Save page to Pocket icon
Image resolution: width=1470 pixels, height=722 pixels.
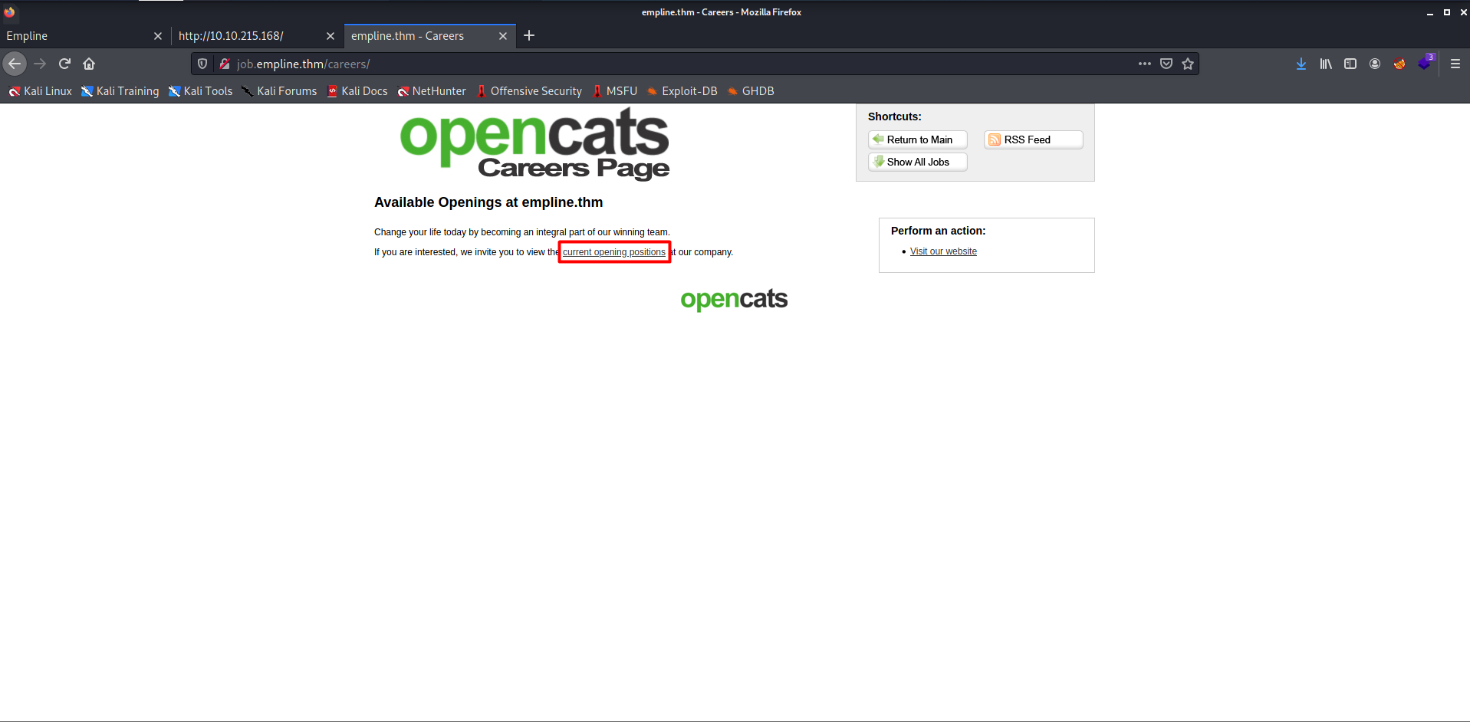coord(1166,64)
